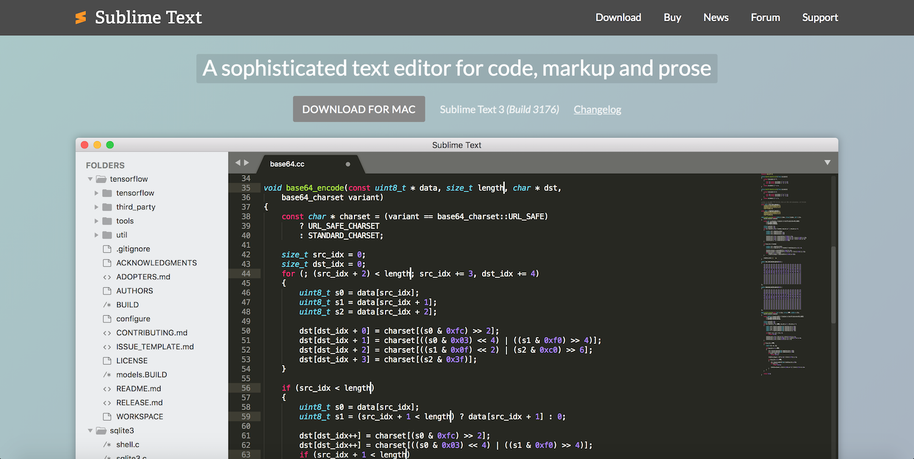Click the Sublime Text site title
The height and width of the screenshot is (459, 914).
click(148, 18)
